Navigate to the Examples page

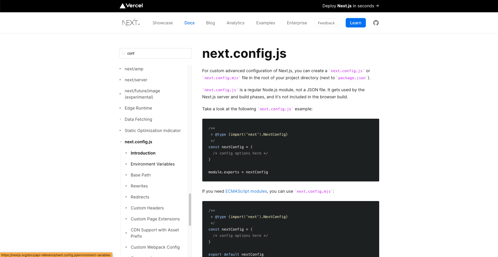265,23
